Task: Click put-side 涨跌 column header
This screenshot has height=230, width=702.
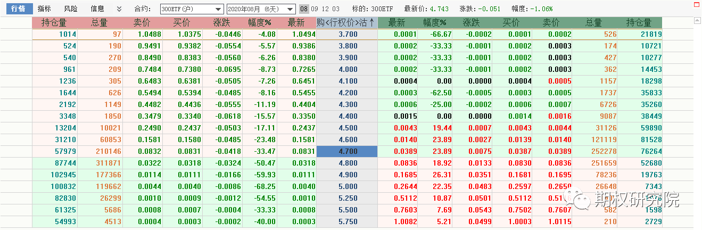Action: tap(472, 23)
